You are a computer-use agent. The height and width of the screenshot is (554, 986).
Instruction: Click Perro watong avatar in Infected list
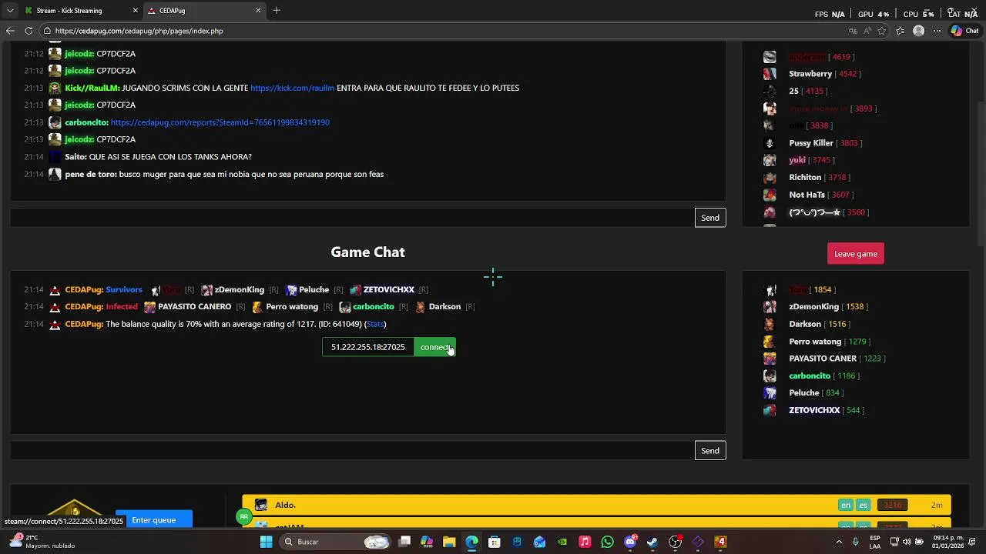tap(257, 307)
